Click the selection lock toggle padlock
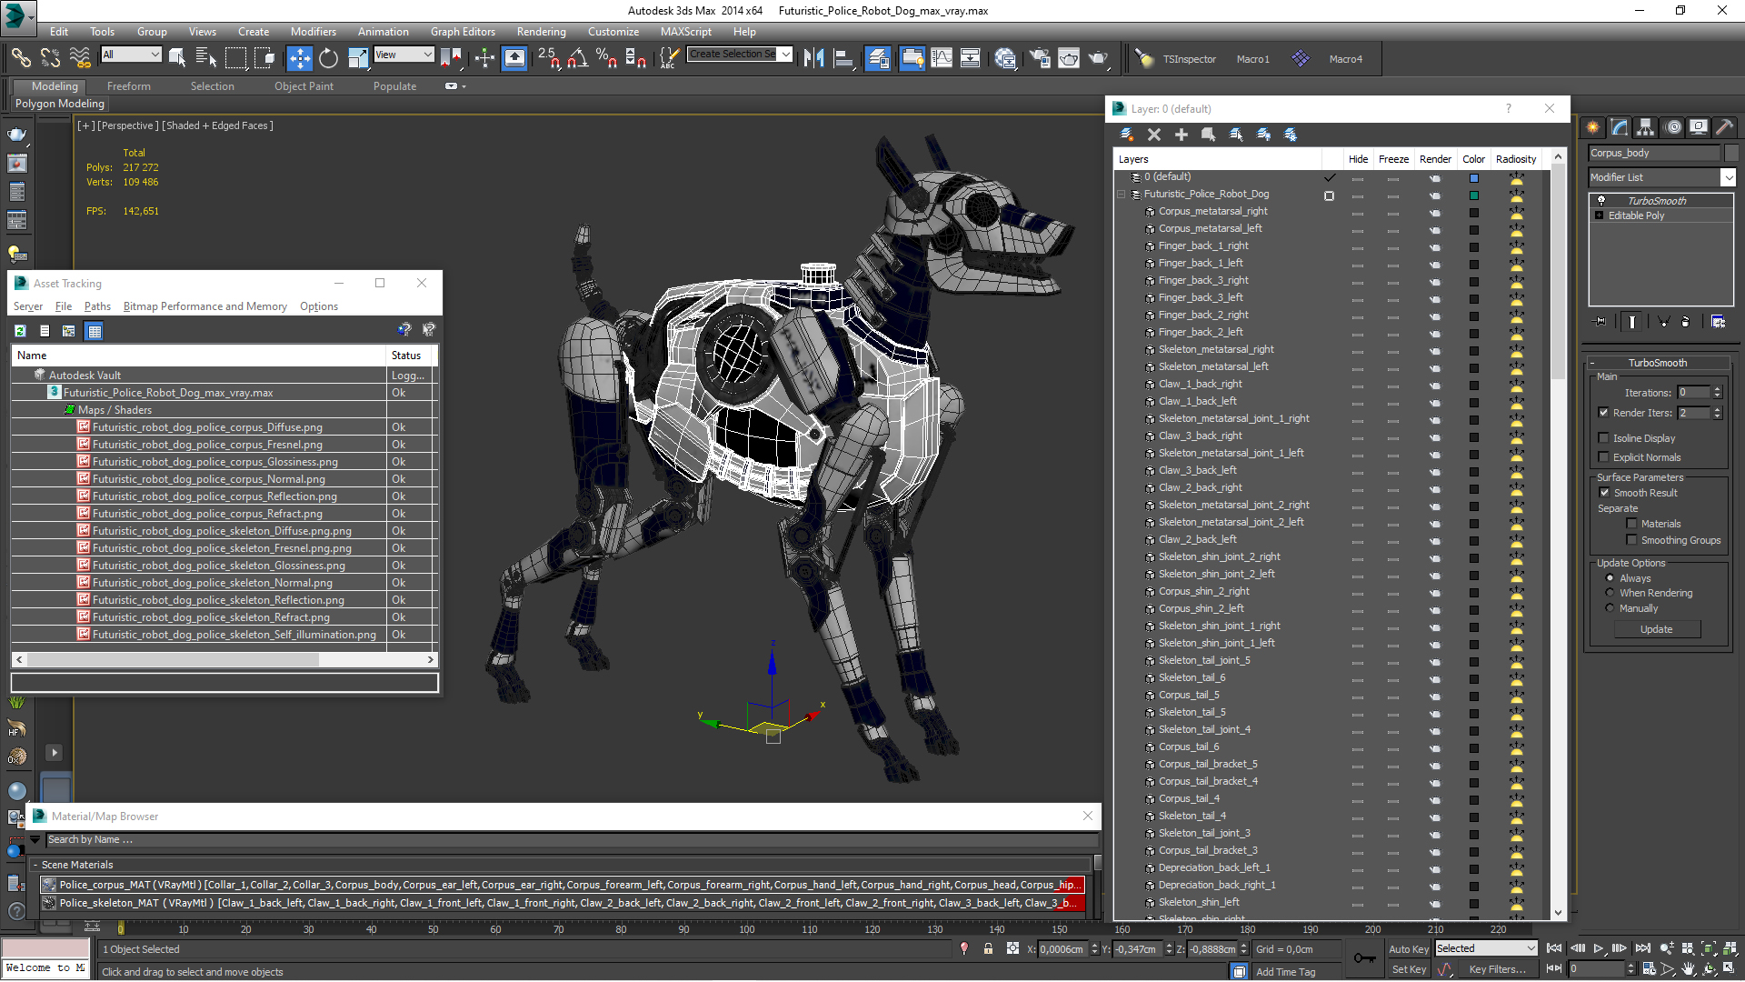The height and width of the screenshot is (982, 1745). coord(988,948)
